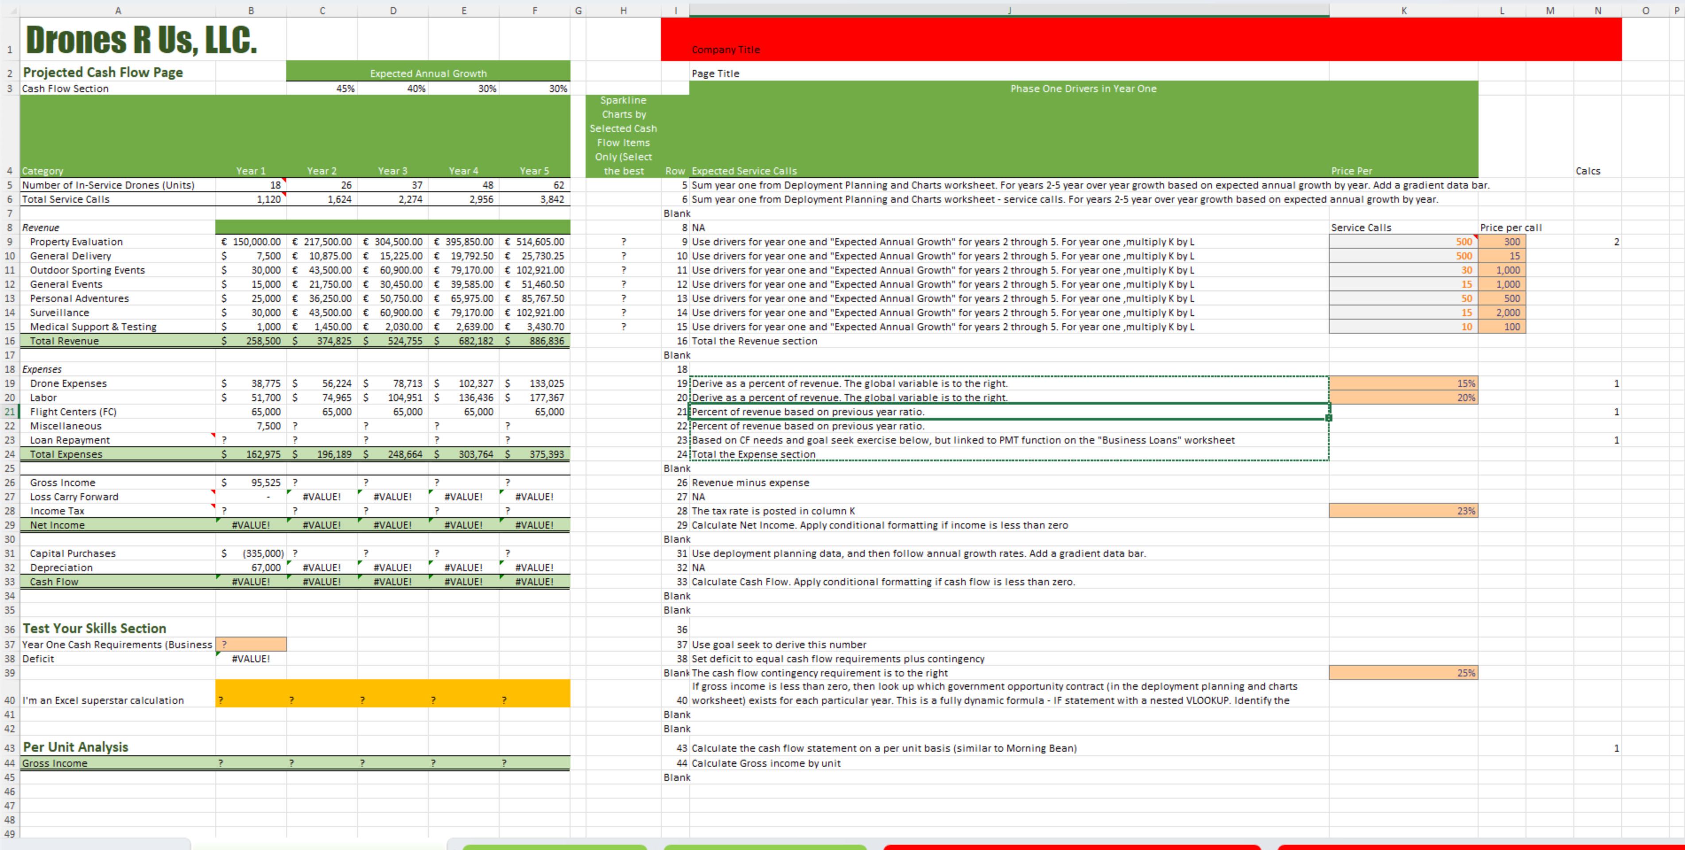Select the 23% tax rate cell

pos(1403,510)
